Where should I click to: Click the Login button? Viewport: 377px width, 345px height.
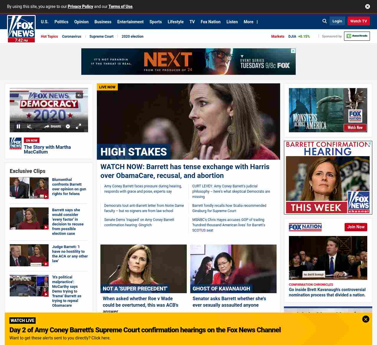coord(337,21)
